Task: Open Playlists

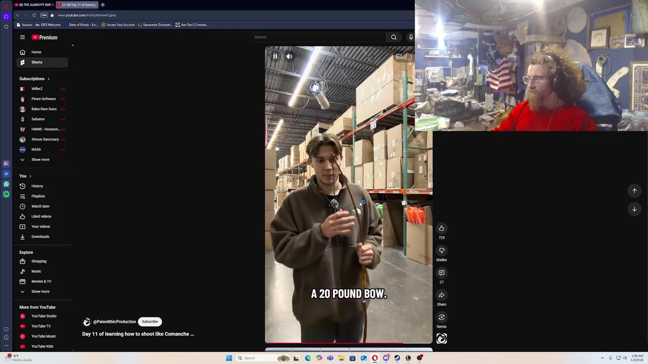Action: [x=43, y=196]
